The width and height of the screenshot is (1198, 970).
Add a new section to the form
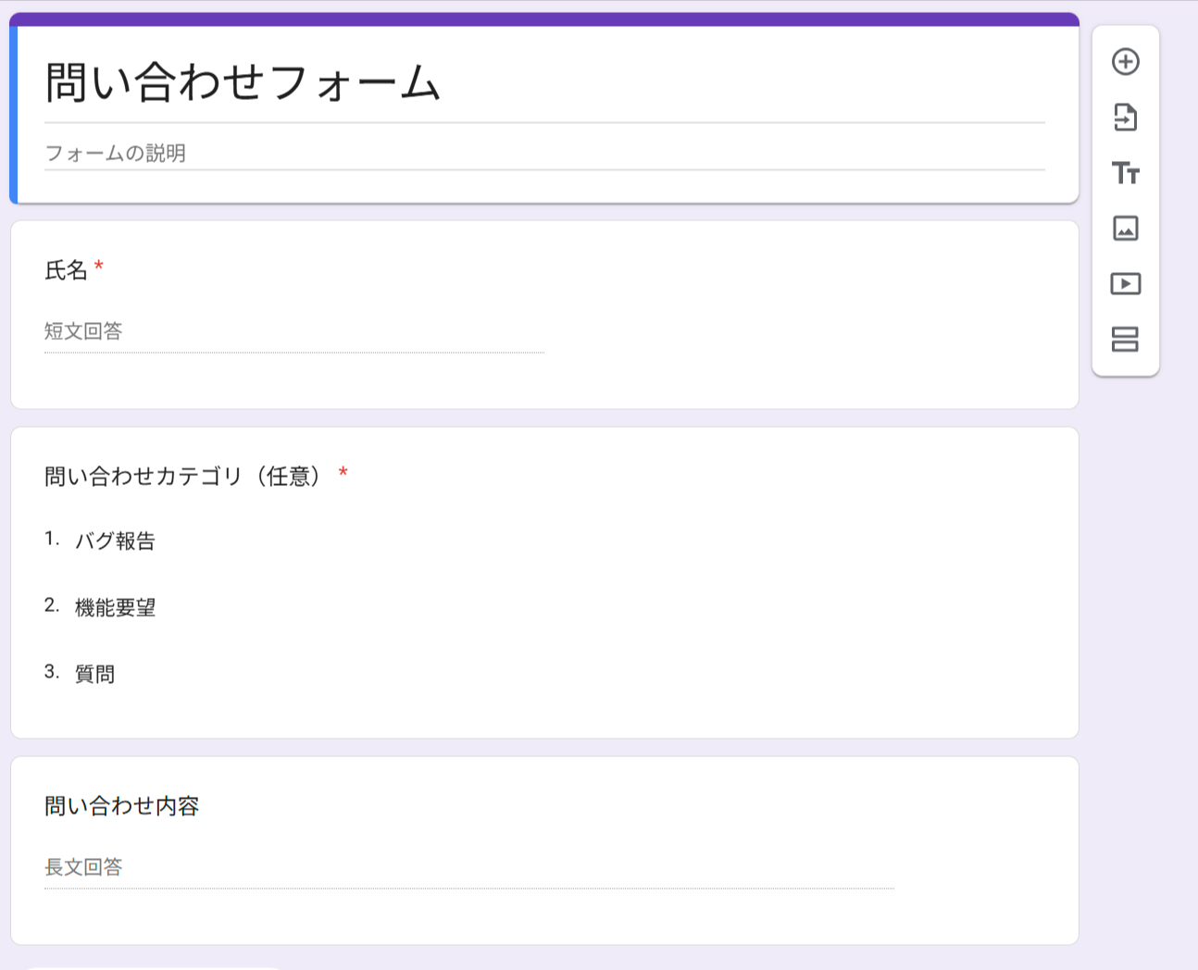click(x=1126, y=340)
